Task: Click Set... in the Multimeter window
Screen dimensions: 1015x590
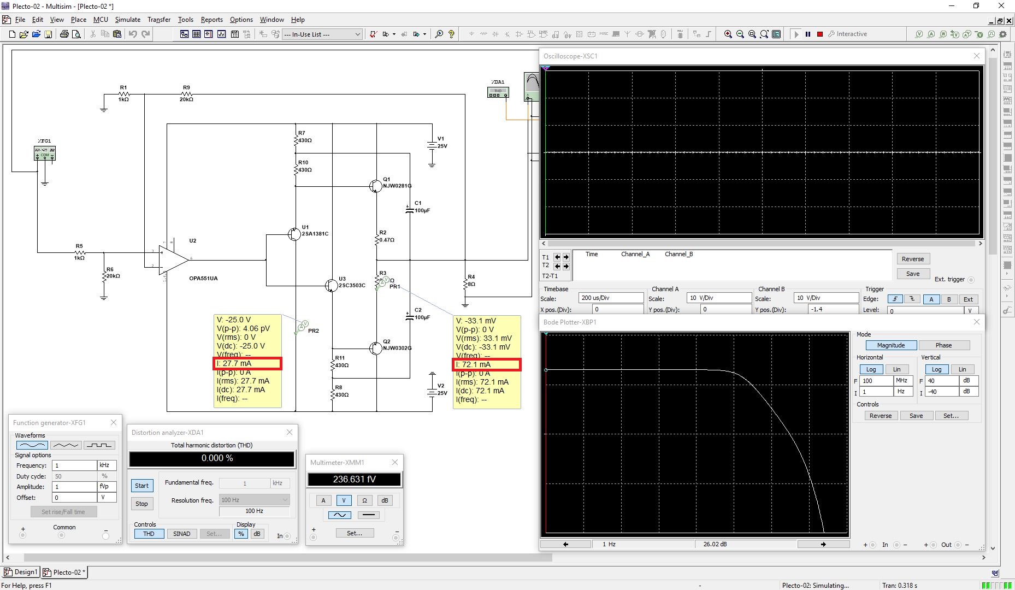Action: pos(355,533)
